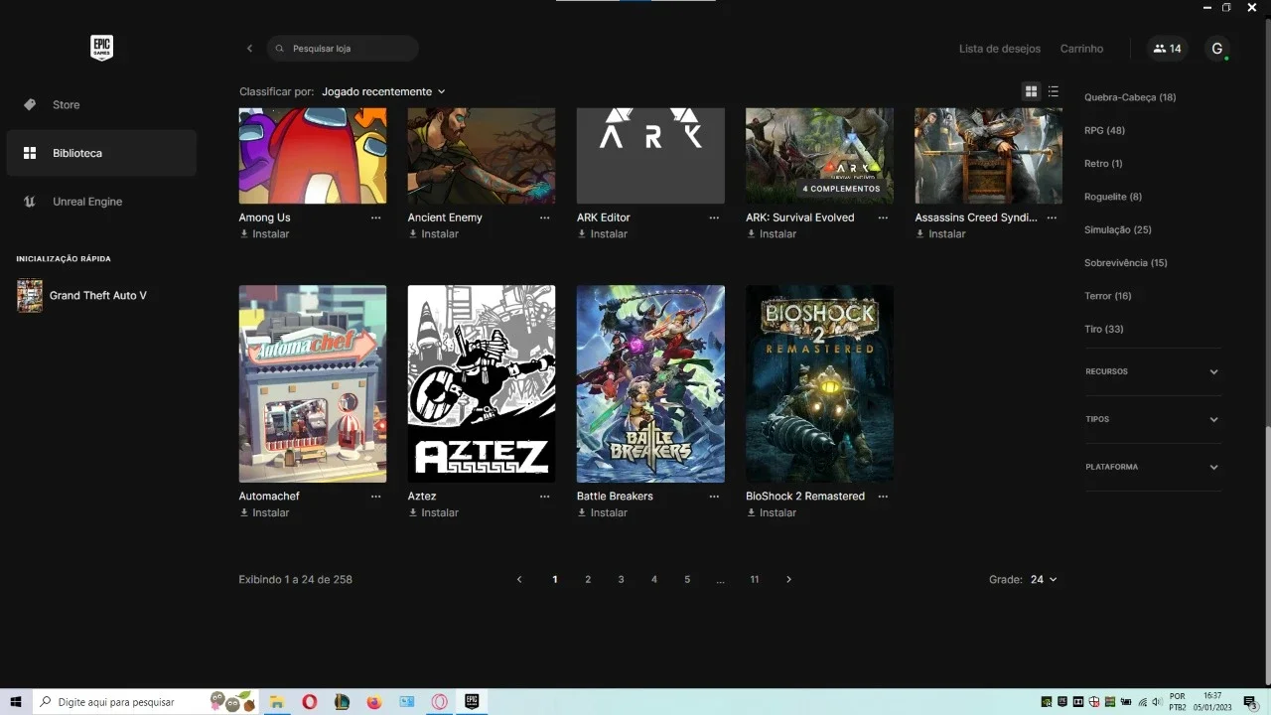Install Aztez

(433, 513)
